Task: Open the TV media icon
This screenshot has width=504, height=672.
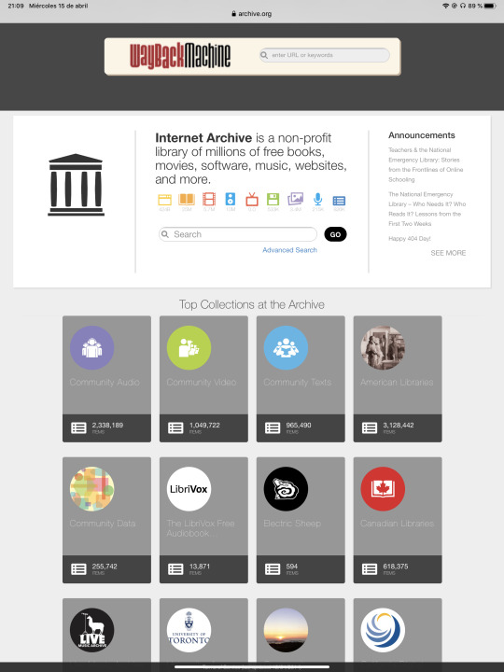Action: click(x=252, y=200)
